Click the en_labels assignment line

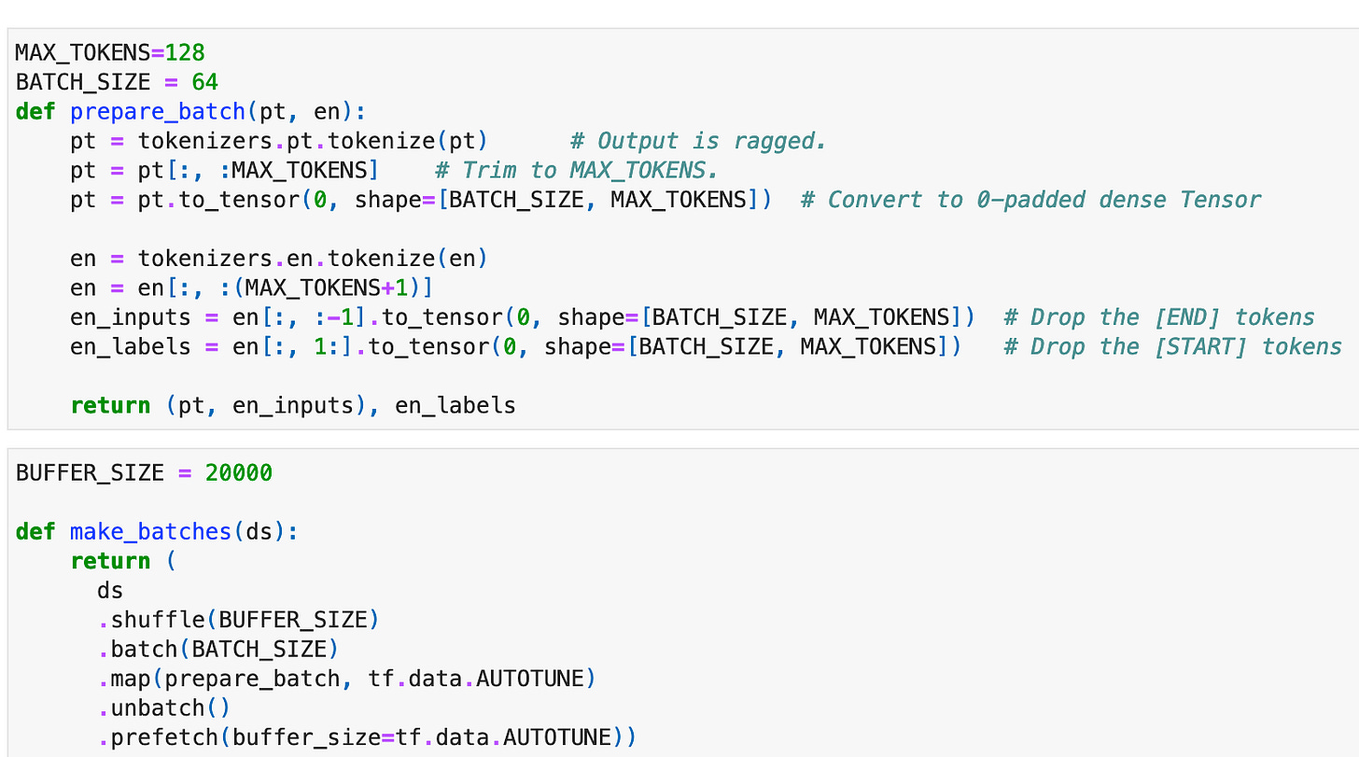pos(516,346)
